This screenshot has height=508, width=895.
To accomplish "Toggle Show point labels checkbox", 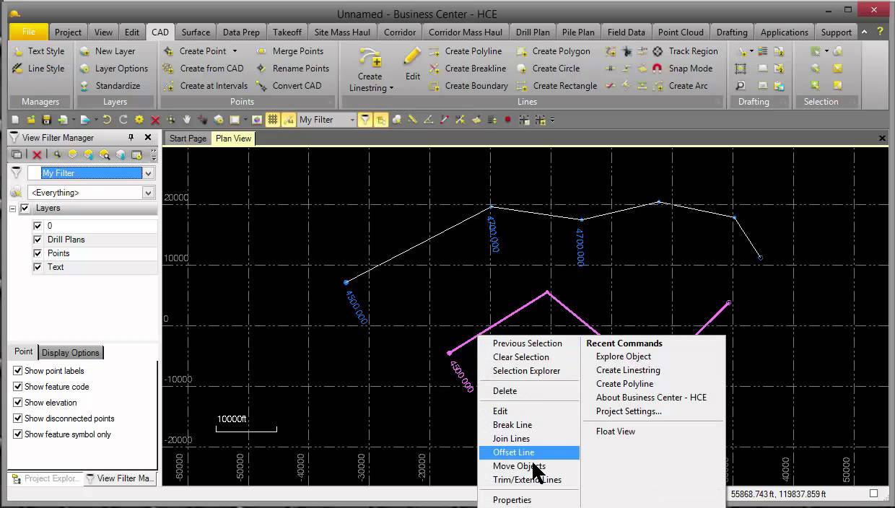I will click(x=18, y=371).
